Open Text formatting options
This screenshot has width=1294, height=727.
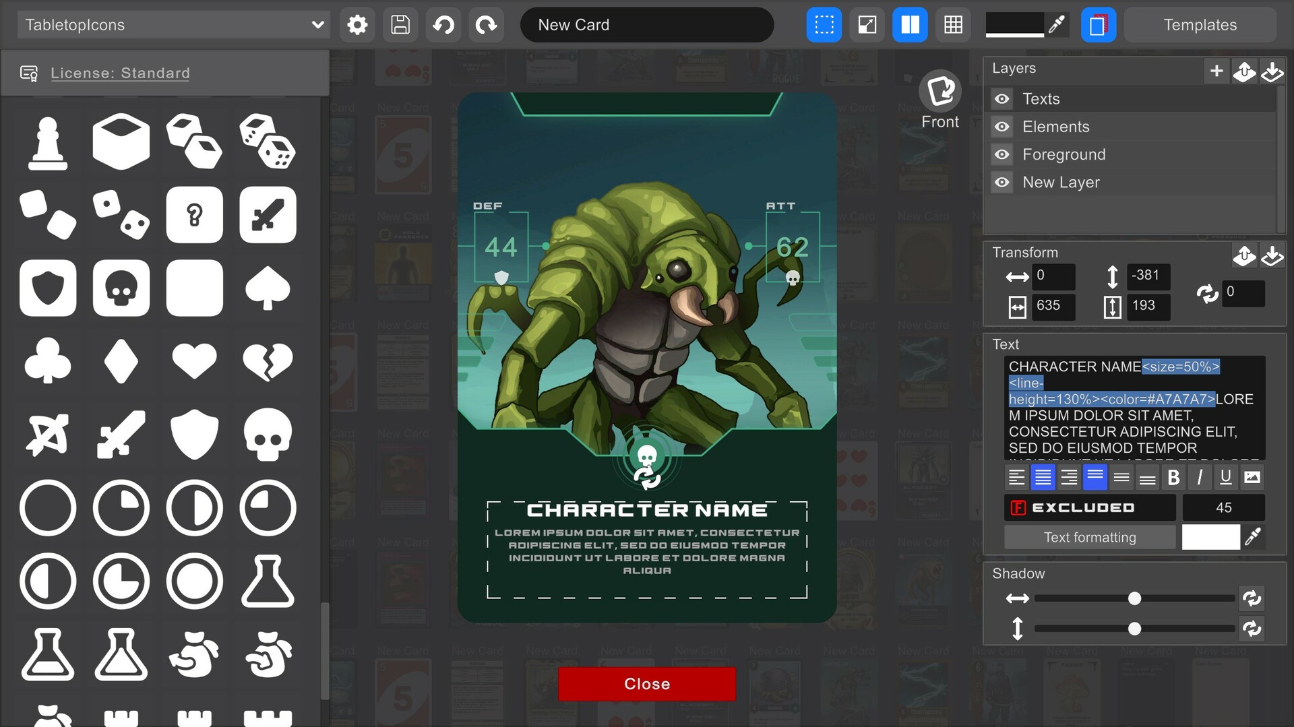click(1090, 537)
